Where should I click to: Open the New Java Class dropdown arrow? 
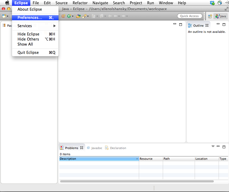tap(73, 16)
